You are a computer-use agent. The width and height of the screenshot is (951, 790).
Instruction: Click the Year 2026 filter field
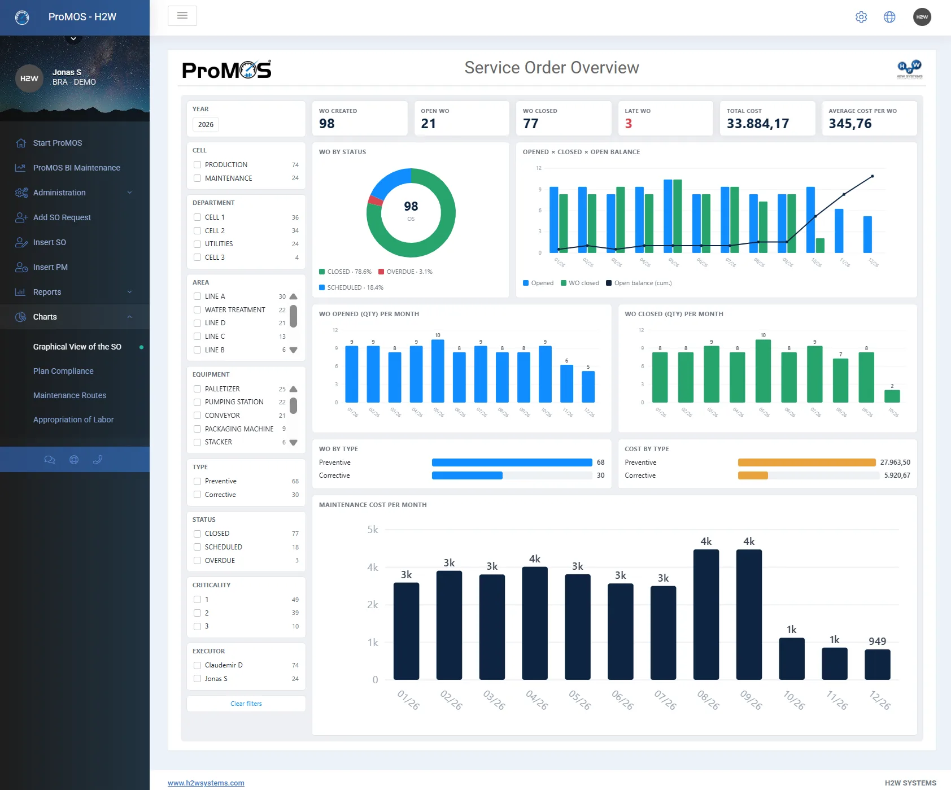[x=206, y=125]
